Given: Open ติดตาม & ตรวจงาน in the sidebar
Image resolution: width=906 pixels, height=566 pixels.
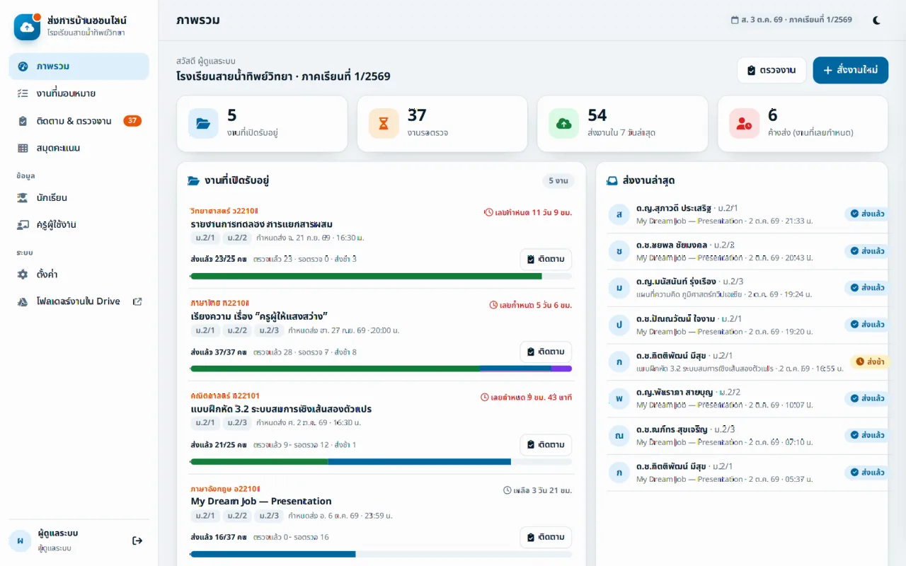Looking at the screenshot, I should point(79,121).
